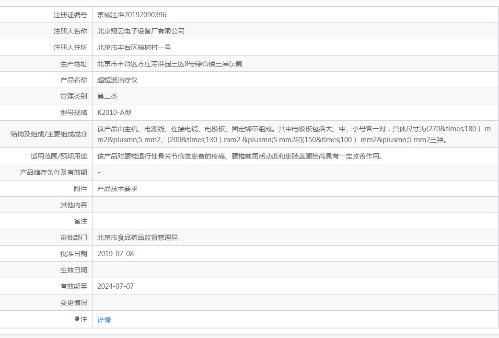
Task: Click the 管理类别 label
Action: (74, 96)
